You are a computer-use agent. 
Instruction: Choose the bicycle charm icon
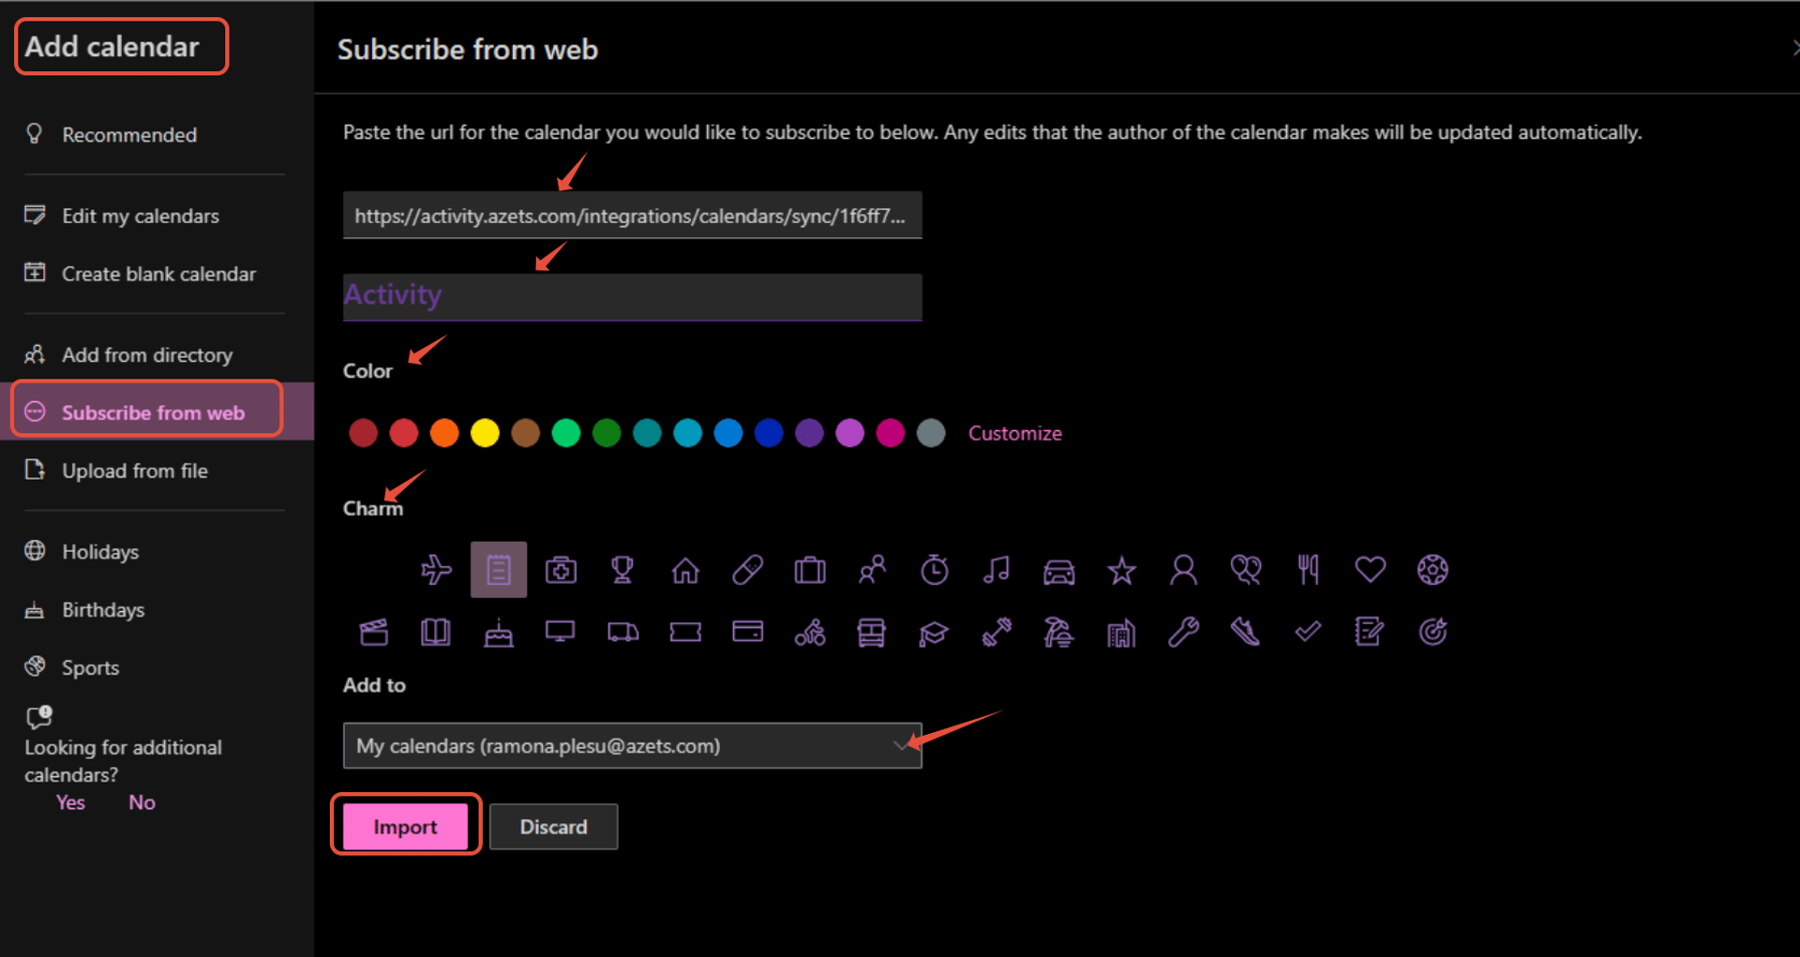point(810,633)
